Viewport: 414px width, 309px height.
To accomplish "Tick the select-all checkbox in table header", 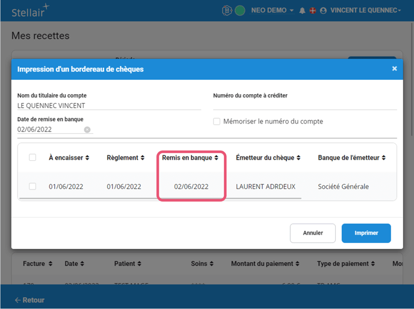I will (x=32, y=158).
